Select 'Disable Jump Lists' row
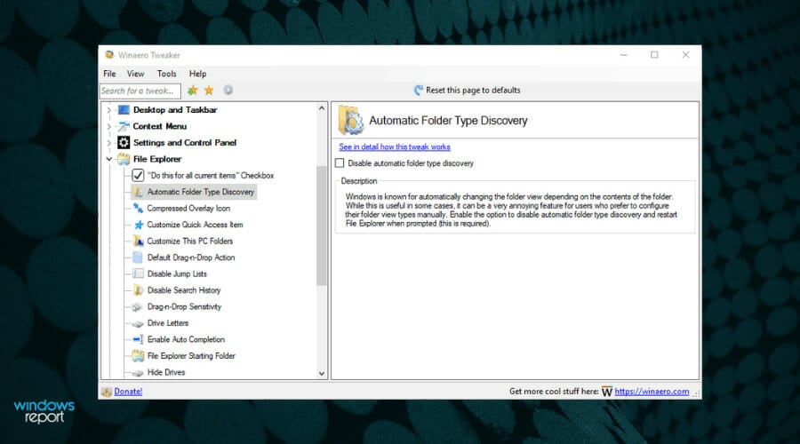This screenshot has width=800, height=444. (x=177, y=274)
